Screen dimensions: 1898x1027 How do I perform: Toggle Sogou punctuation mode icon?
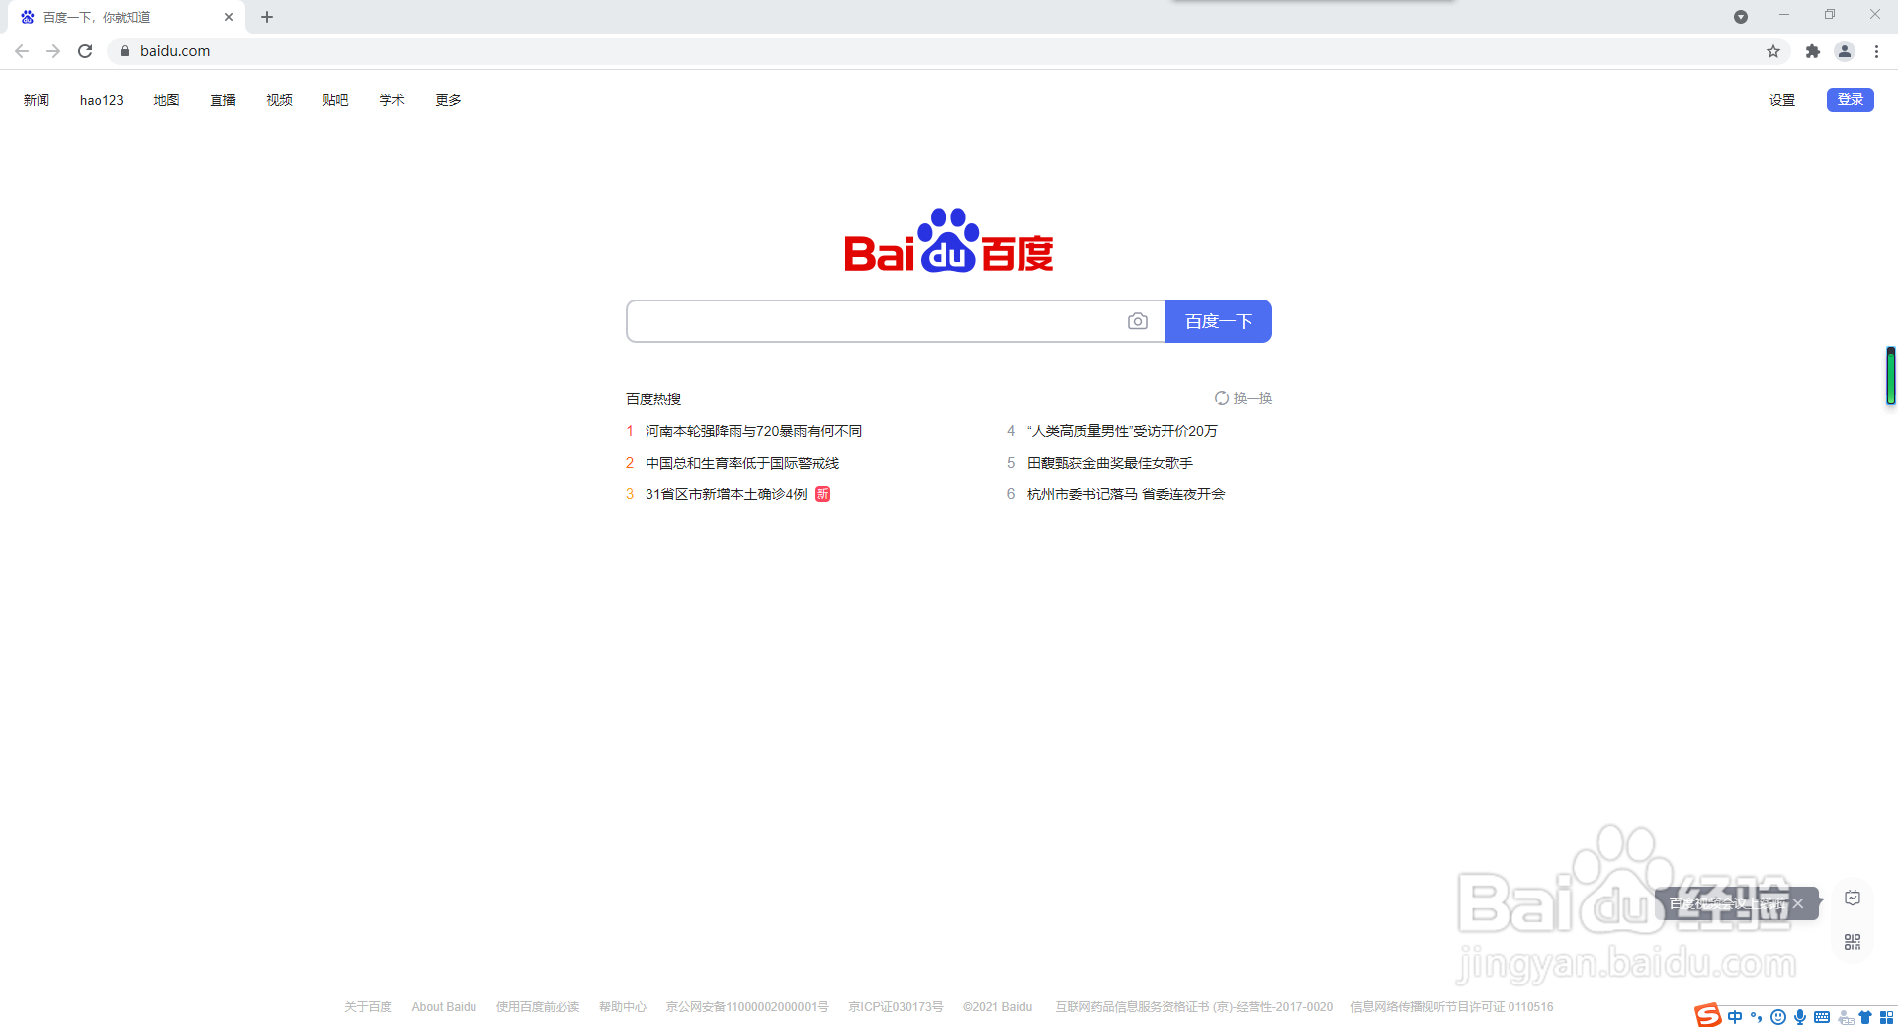click(x=1757, y=1017)
